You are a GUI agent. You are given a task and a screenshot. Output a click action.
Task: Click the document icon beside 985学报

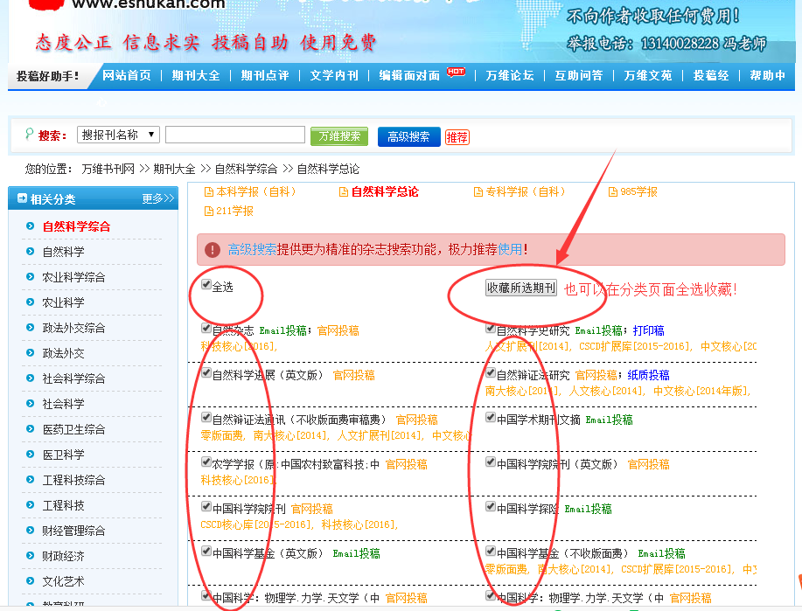tap(613, 192)
